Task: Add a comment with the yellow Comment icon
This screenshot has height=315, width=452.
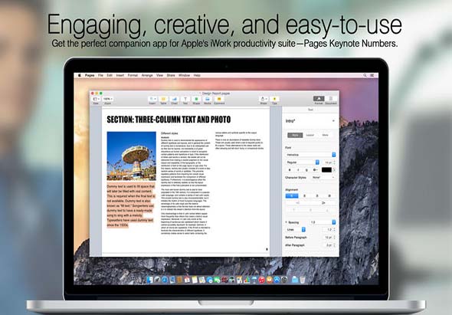Action: click(x=219, y=99)
